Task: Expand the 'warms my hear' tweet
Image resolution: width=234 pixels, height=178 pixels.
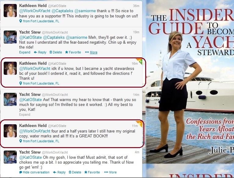Action: click(25, 114)
